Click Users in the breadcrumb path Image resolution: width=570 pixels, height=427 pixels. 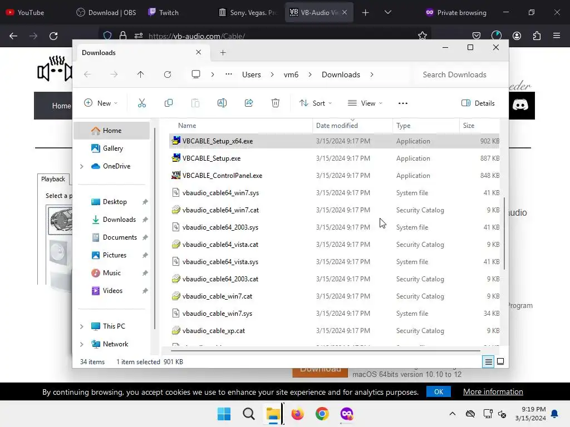pyautogui.click(x=251, y=75)
